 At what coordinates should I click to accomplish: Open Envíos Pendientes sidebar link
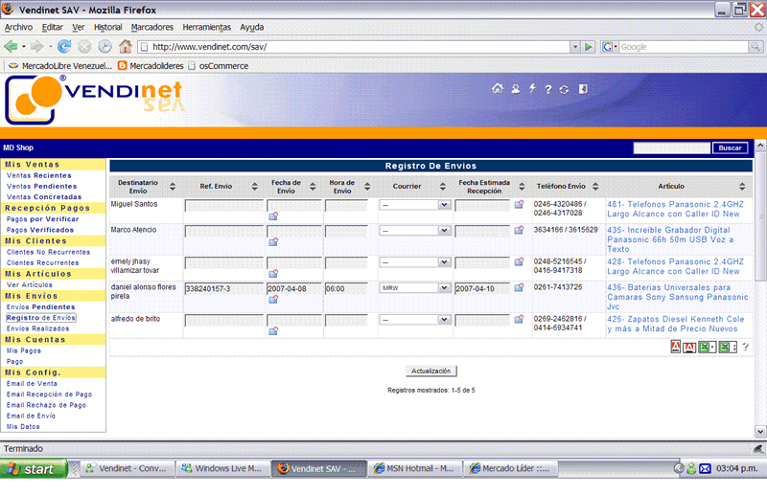[x=40, y=306]
